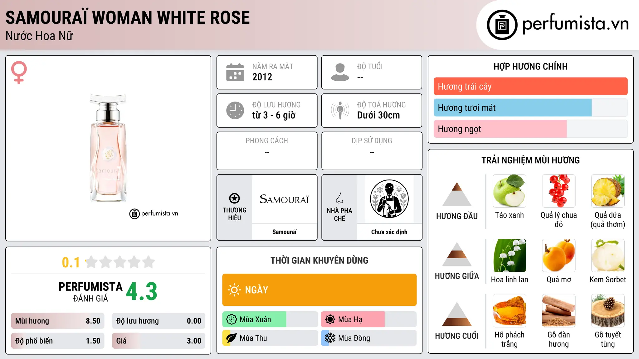
Task: Click the nose icon above NHÀ PHA CHẾ
Action: pyautogui.click(x=339, y=198)
